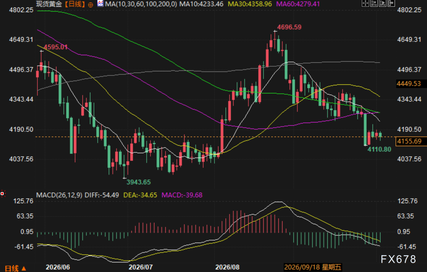Screen dimensions: 427x272
Task: Select the 2026/09/18 星期五 date marker
Action: 313,267
